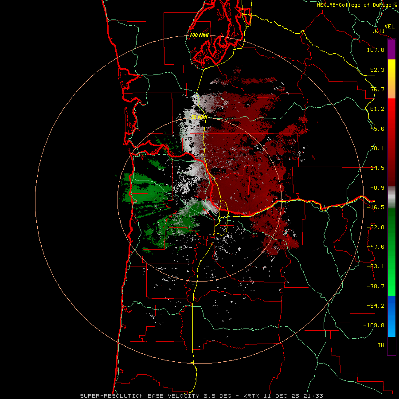Select the -63.1 velocity scale value
Screen dimensions: 399x399
(x=376, y=266)
